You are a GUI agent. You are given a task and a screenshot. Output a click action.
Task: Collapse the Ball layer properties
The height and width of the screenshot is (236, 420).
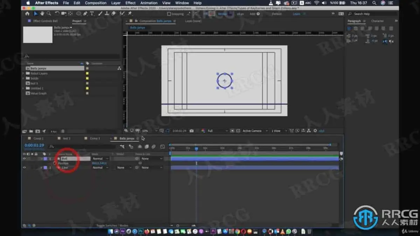coord(41,159)
